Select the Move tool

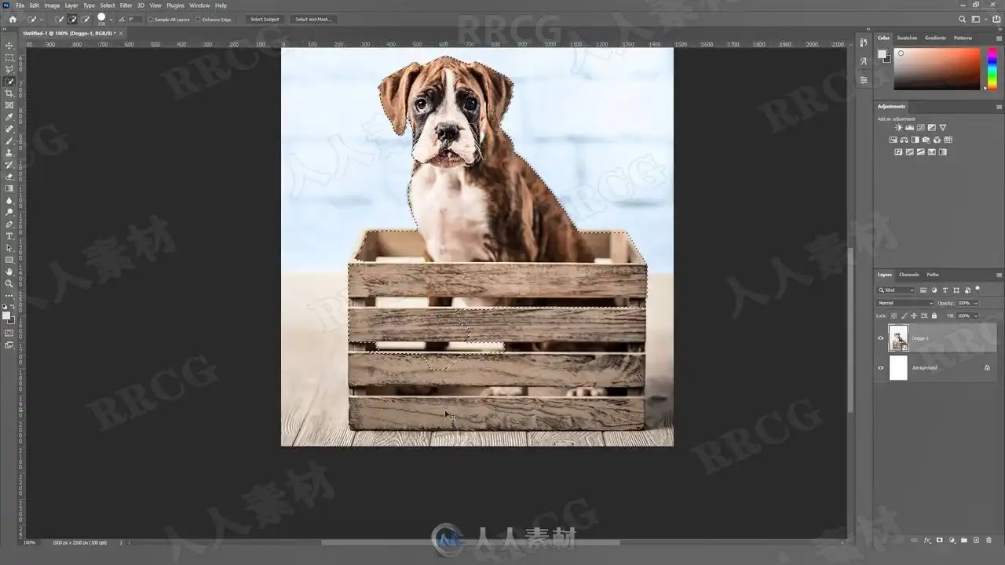pyautogui.click(x=9, y=46)
